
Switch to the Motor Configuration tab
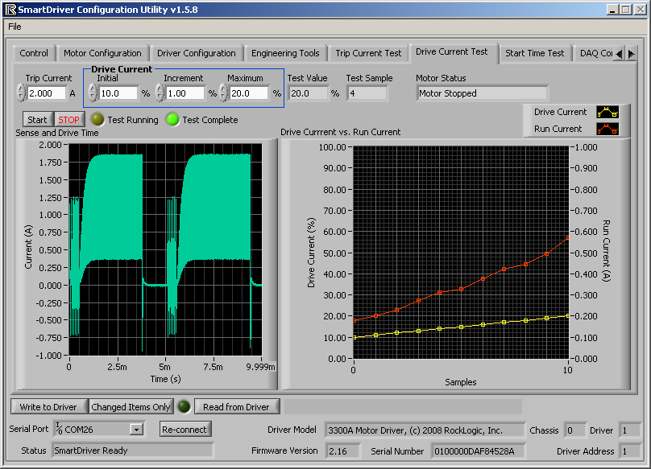coord(102,53)
